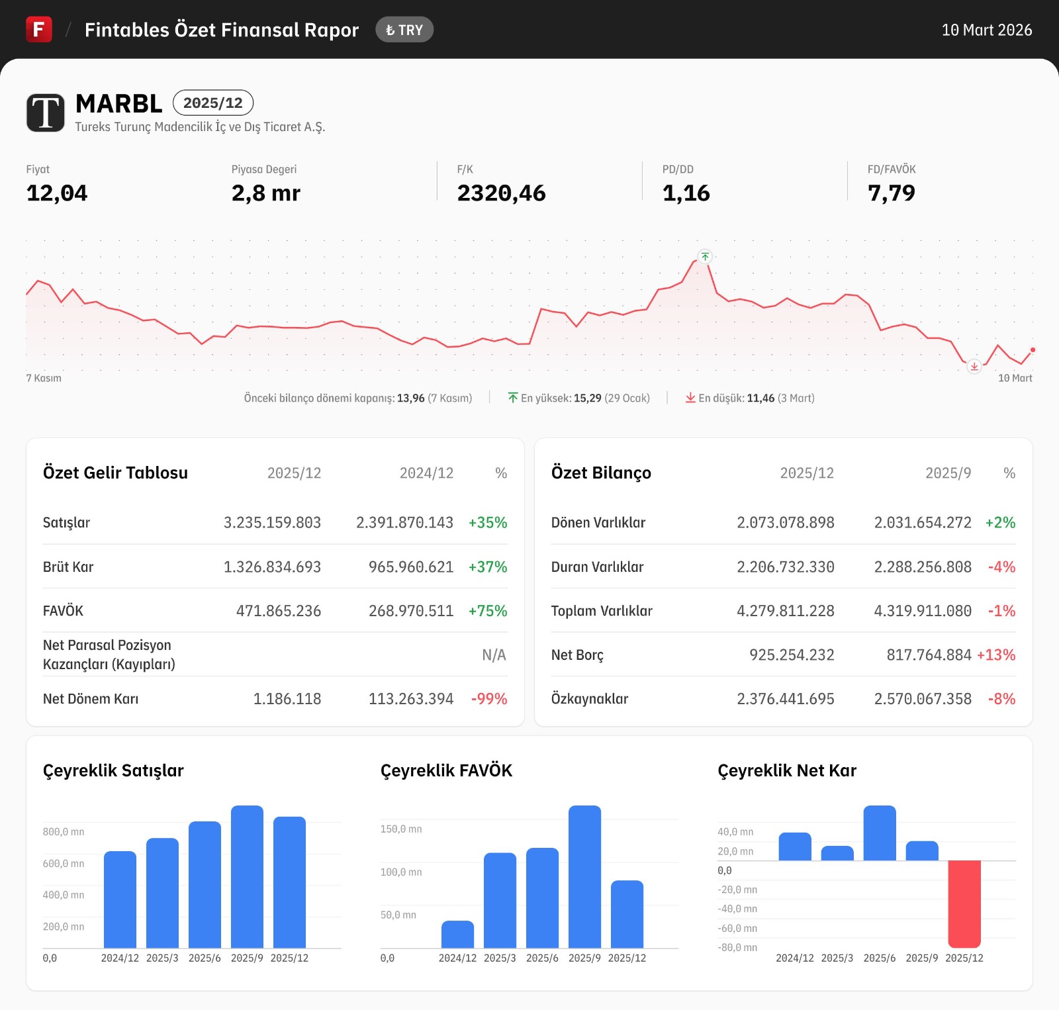The height and width of the screenshot is (1010, 1059).
Task: Click the Brüt Kar value 1.326.834.693
Action: point(272,567)
